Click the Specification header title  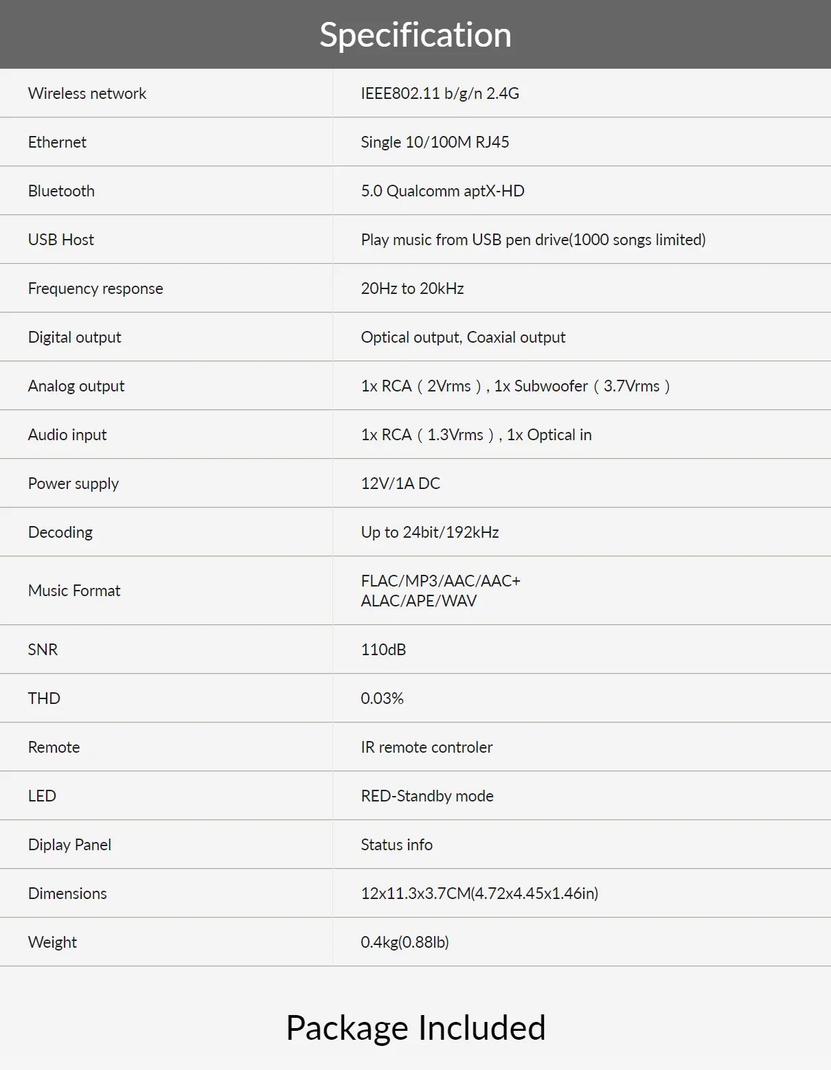coord(415,35)
